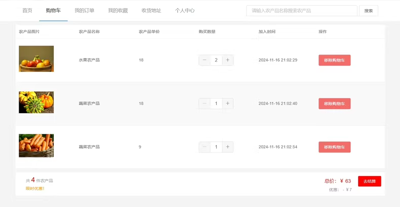Remove item added at 21:02:54 from cart
Viewport: 400px width, 207px height.
(335, 147)
